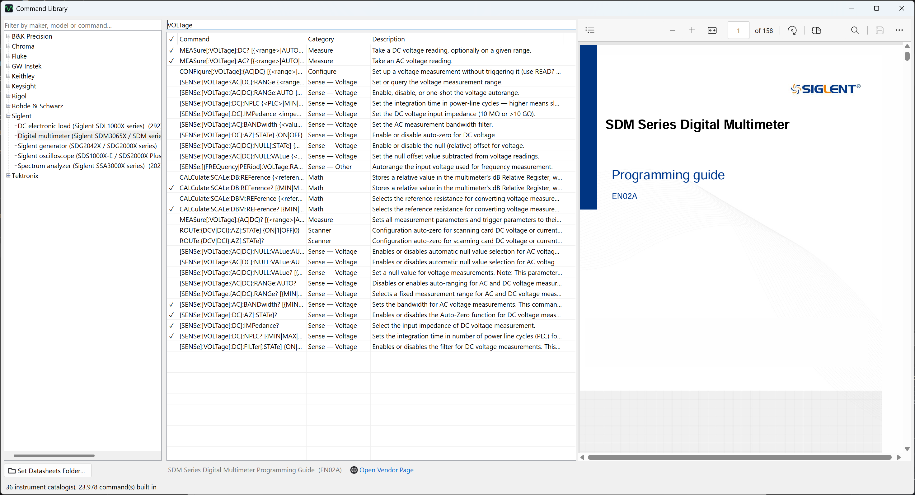This screenshot has width=915, height=495.
Task: Select the CONFigure[:VOLTage]:{AC|DC} row
Action: (x=371, y=72)
